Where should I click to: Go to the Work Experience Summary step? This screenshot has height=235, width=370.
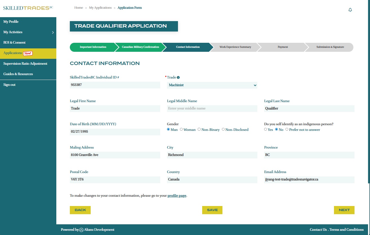tap(235, 47)
